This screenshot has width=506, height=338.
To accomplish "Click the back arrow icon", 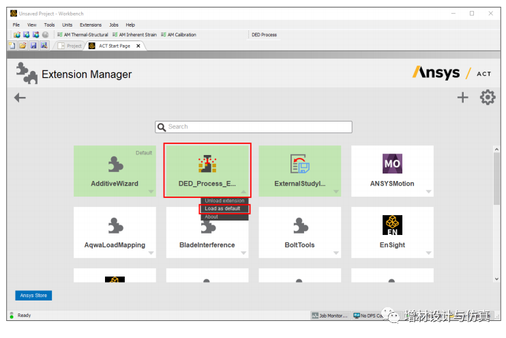I will tap(20, 97).
